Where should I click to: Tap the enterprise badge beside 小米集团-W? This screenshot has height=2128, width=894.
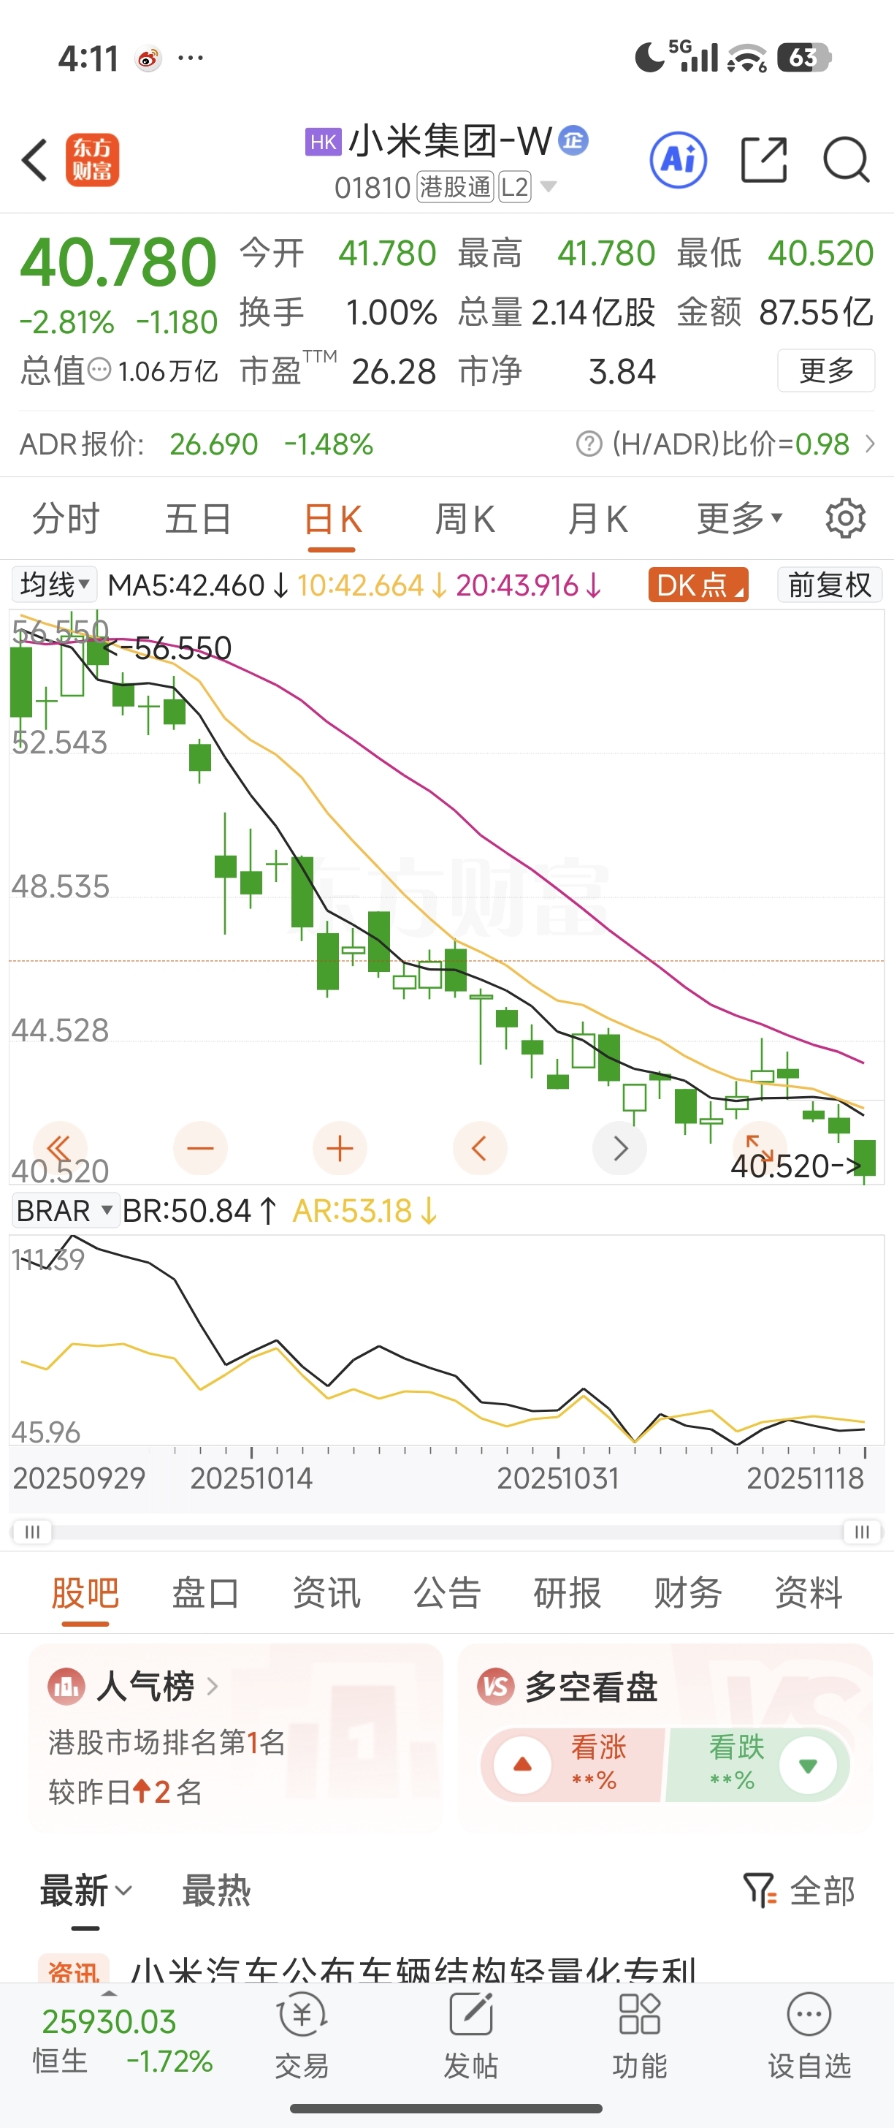[x=573, y=140]
